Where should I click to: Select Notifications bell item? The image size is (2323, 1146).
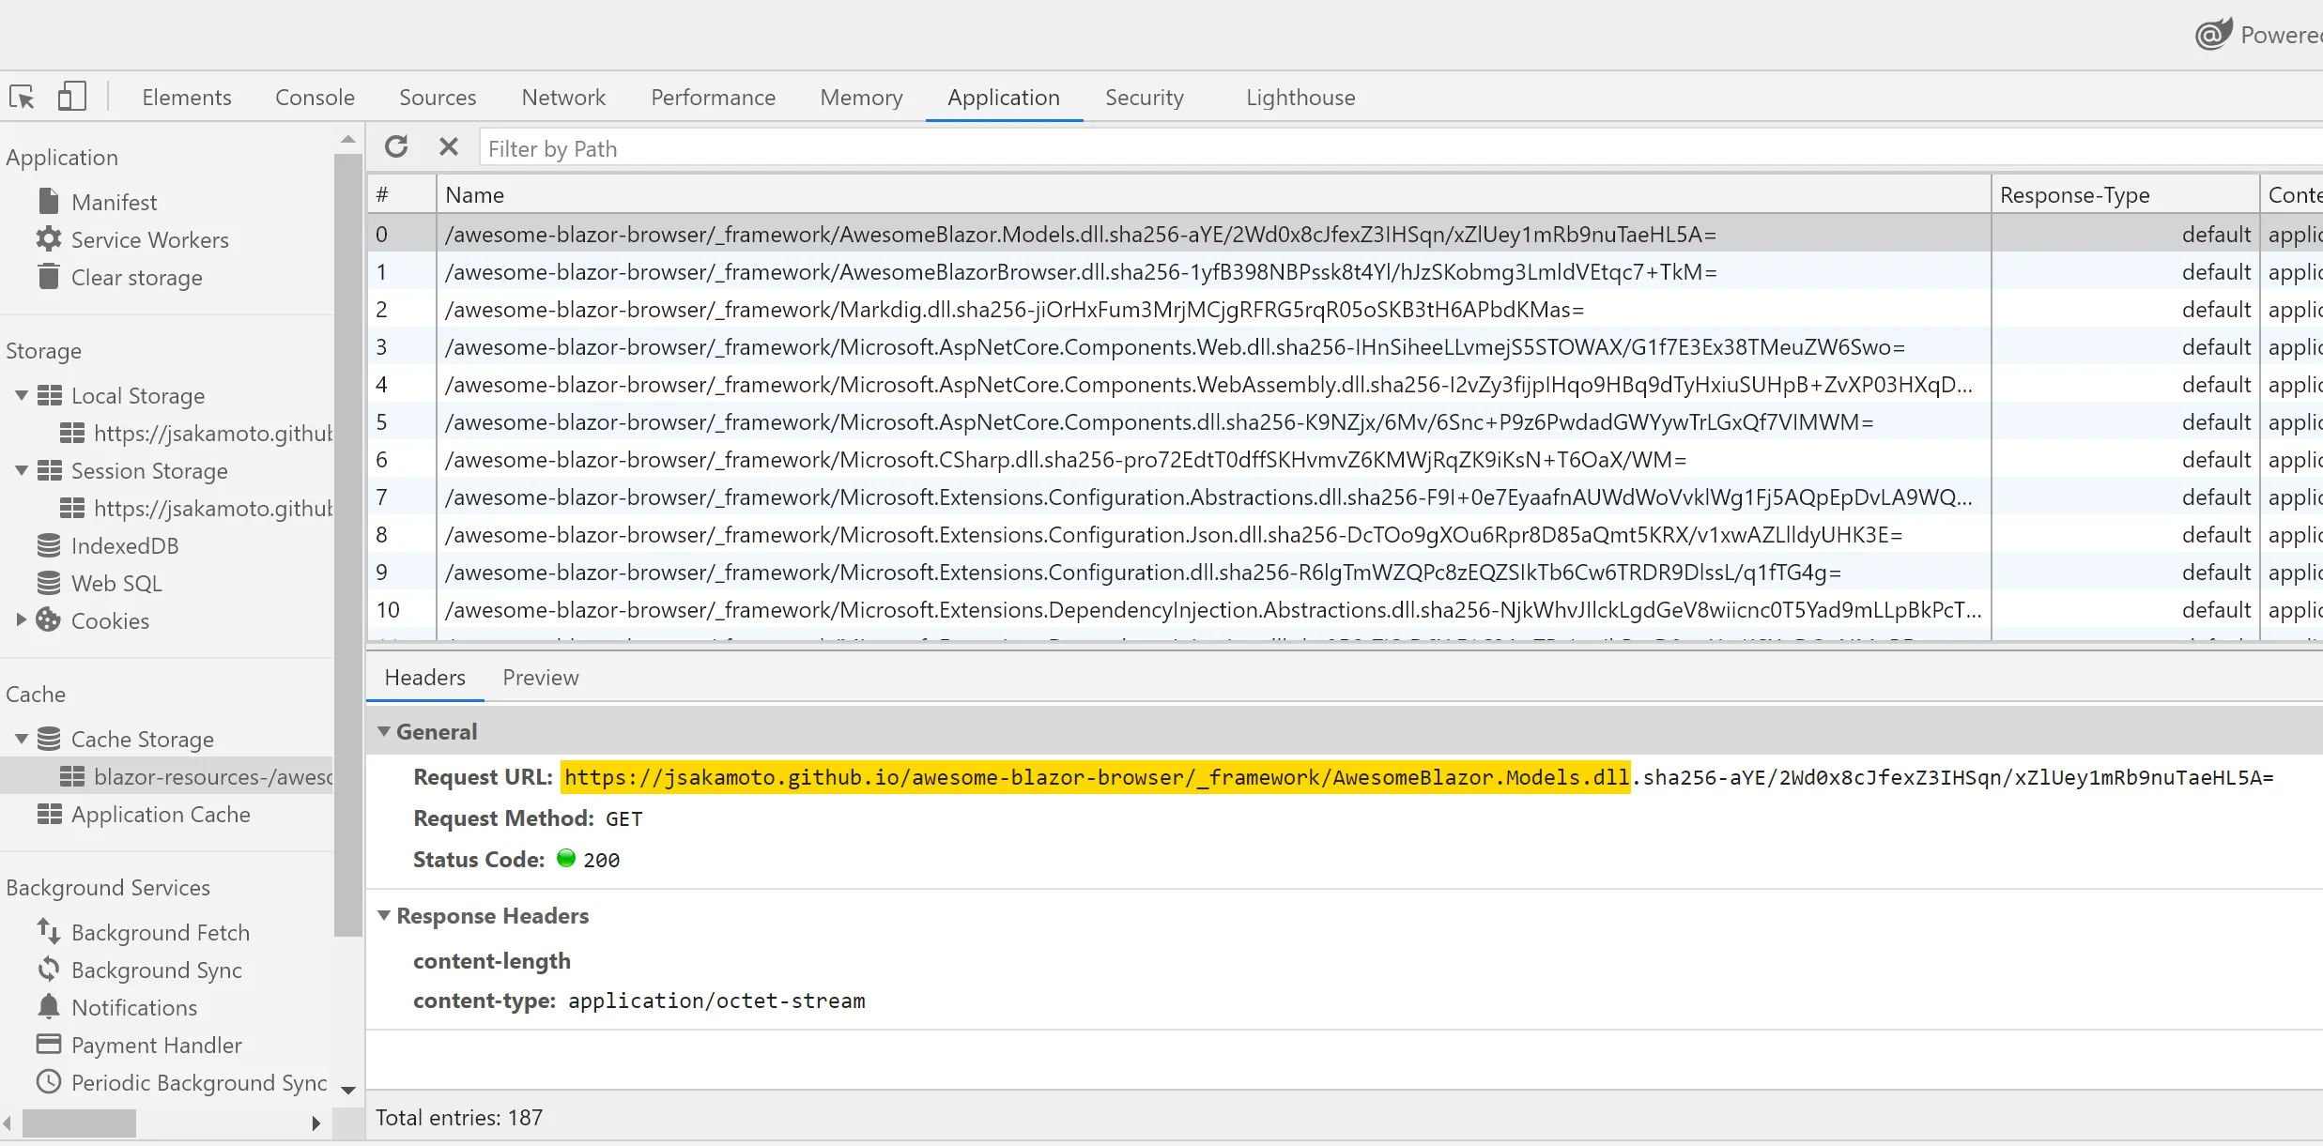pyautogui.click(x=133, y=1007)
